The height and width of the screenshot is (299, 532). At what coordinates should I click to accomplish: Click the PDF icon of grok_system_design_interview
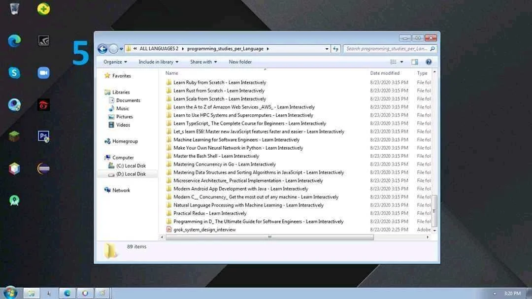click(x=168, y=230)
